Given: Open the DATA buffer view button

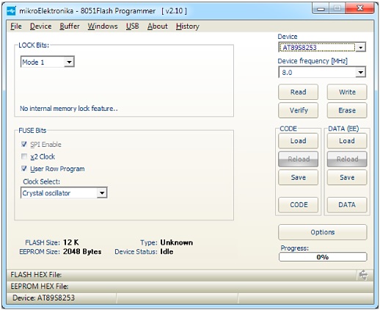Looking at the screenshot, I should point(347,205).
